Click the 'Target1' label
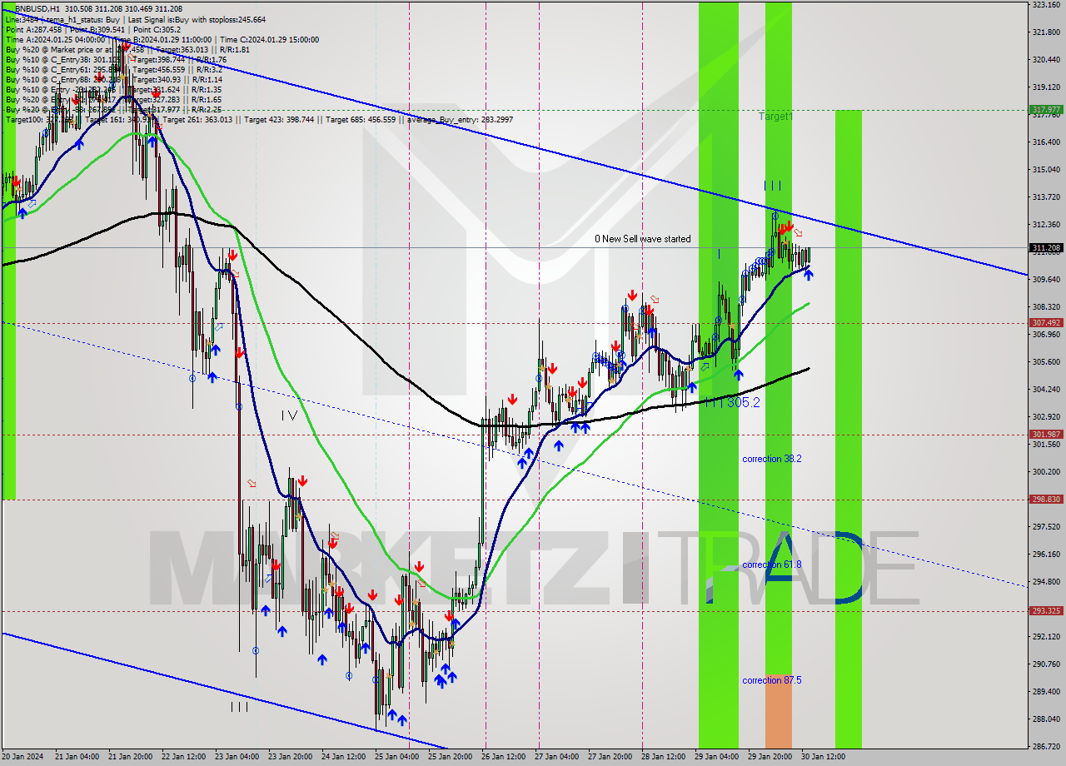 (775, 117)
